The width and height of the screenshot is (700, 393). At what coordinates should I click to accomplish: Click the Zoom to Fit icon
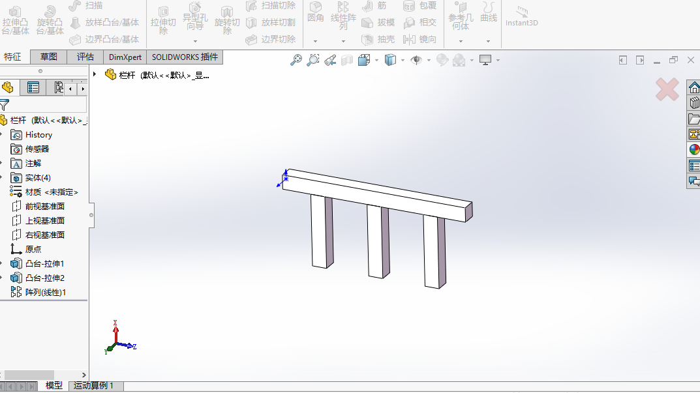[x=296, y=60]
